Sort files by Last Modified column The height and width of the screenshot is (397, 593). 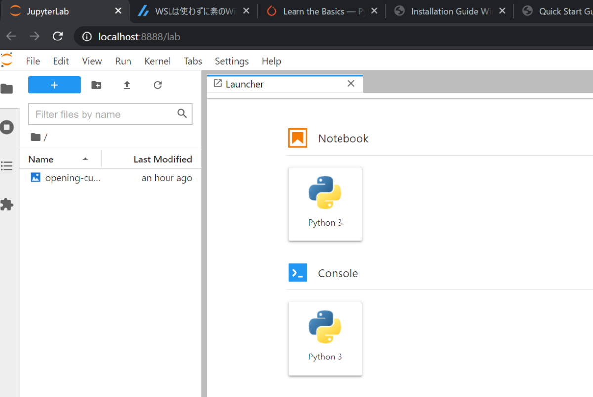coord(151,159)
